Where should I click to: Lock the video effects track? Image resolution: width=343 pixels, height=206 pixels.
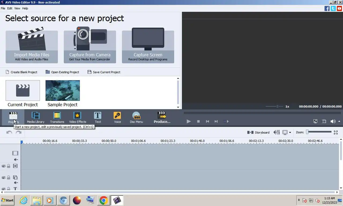9,166
